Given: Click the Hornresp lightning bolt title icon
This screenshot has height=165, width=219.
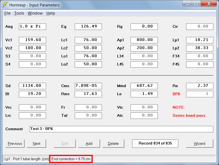Looking at the screenshot, I should click(x=5, y=5).
